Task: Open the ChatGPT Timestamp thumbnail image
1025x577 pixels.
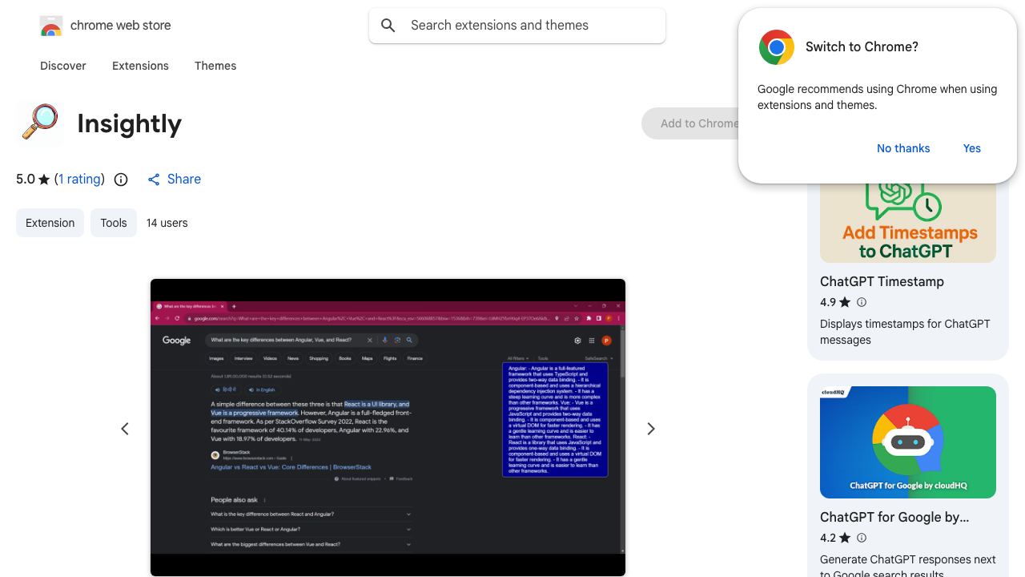Action: 908,223
